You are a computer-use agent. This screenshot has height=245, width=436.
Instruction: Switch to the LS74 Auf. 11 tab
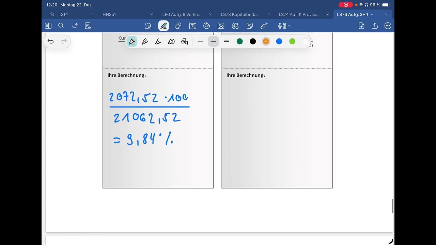pyautogui.click(x=299, y=15)
